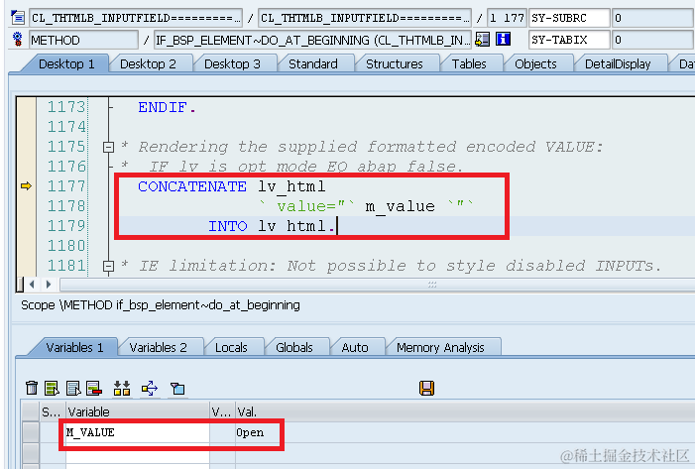Select the Auto tab
Viewport: 695px width, 469px height.
pyautogui.click(x=355, y=348)
